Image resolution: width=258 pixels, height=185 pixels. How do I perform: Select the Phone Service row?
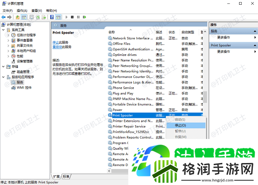click(155, 88)
